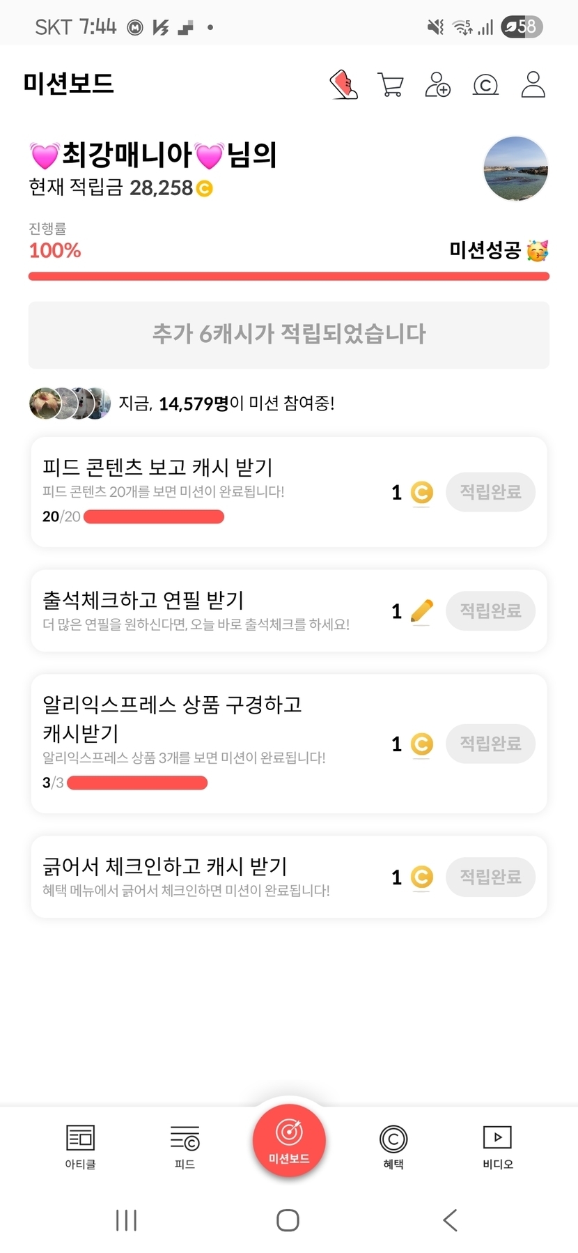Tap the participants' avatar group
This screenshot has height=1253, width=578.
click(70, 403)
